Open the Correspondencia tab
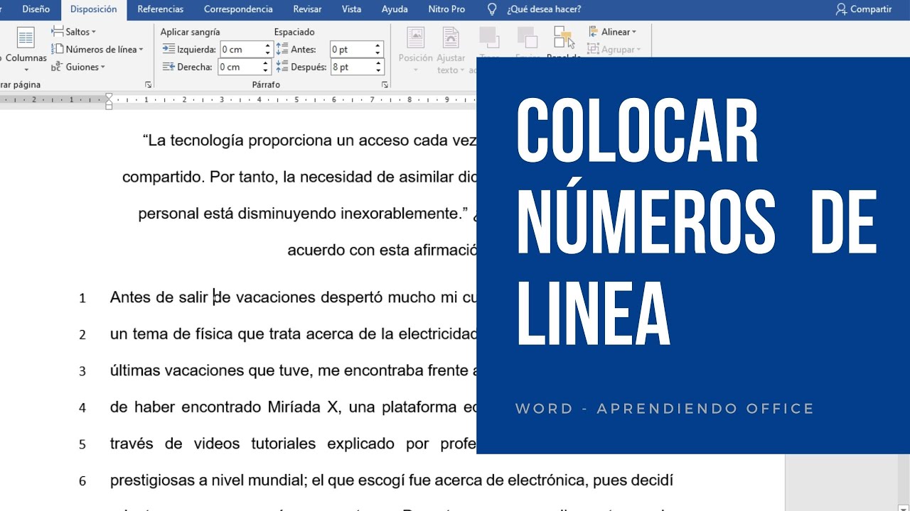Image resolution: width=910 pixels, height=511 pixels. 238,9
